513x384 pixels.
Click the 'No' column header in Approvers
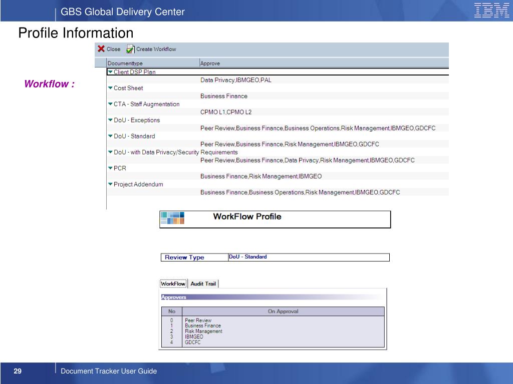click(172, 311)
